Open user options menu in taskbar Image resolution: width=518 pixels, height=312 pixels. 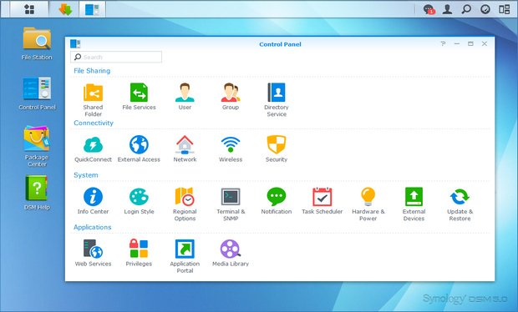click(447, 9)
